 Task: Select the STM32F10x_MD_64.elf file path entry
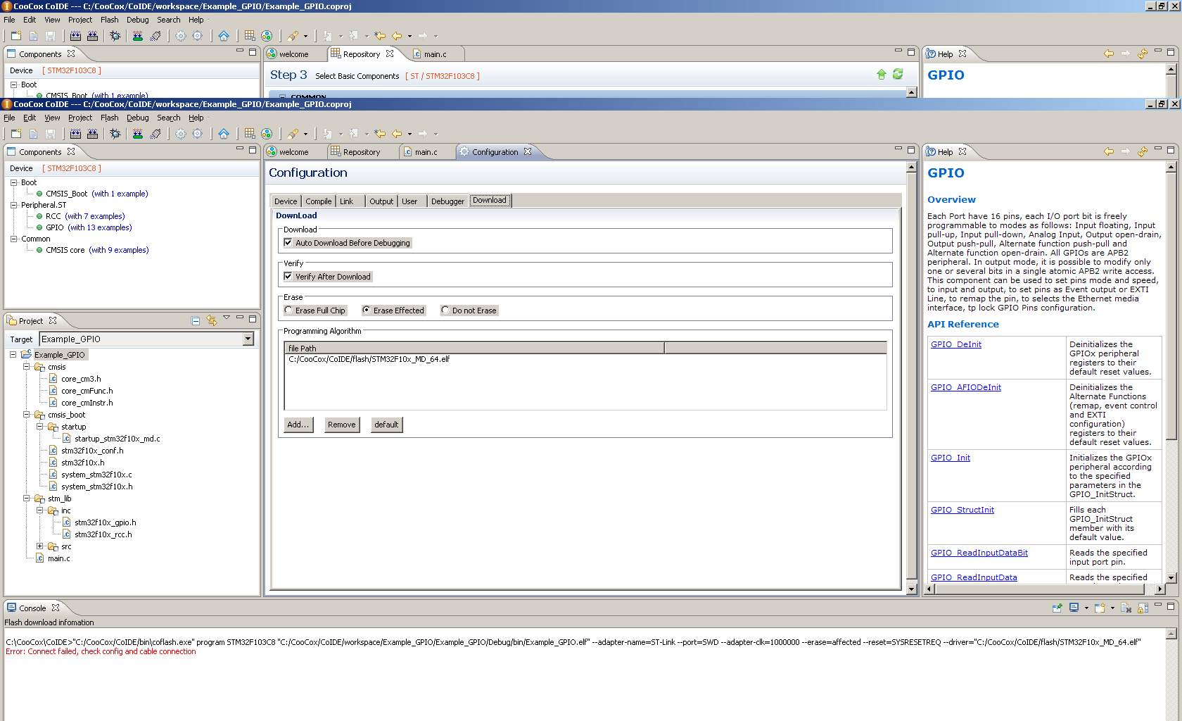pyautogui.click(x=369, y=359)
